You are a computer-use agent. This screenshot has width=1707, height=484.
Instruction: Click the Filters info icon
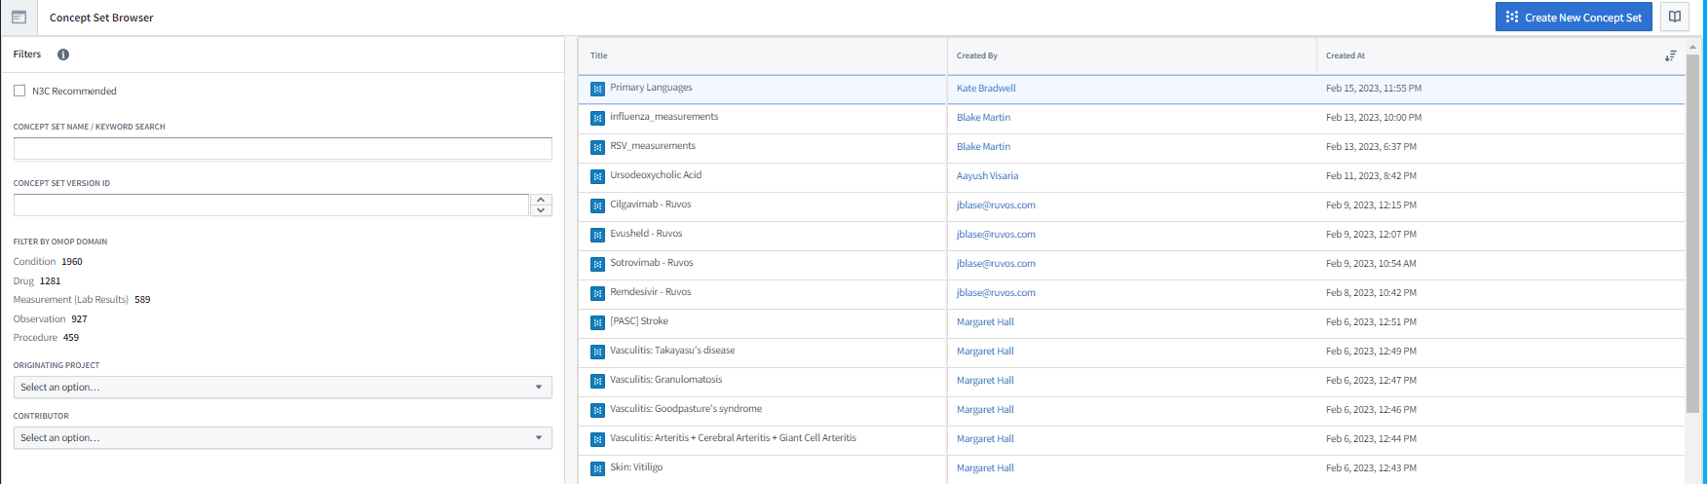63,55
